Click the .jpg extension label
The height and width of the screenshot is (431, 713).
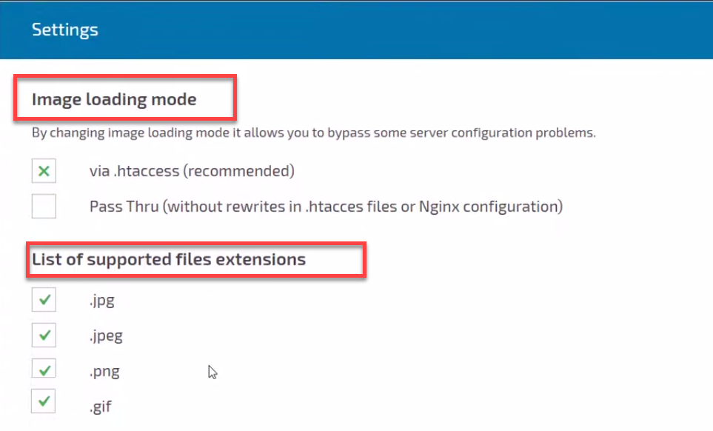click(x=102, y=301)
